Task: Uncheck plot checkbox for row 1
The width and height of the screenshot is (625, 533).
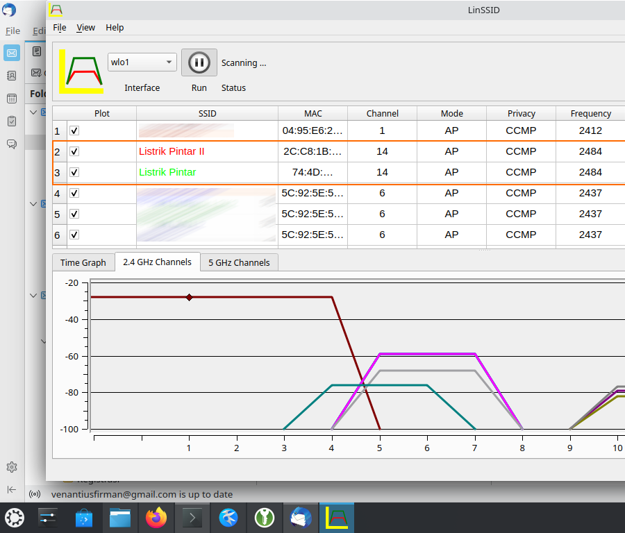Action: point(74,130)
